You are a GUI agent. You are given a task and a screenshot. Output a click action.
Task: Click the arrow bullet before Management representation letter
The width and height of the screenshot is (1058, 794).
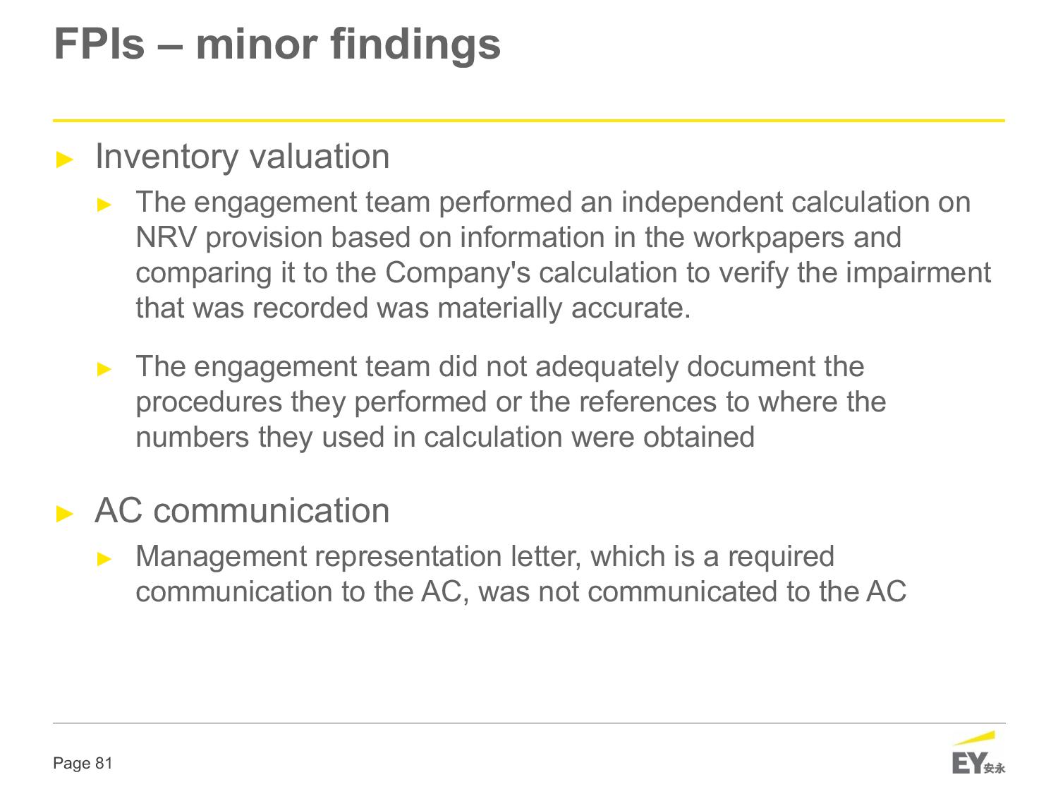[105, 559]
